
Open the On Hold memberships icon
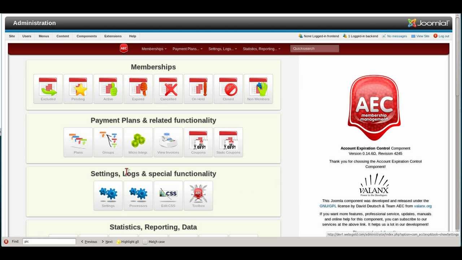[x=198, y=89]
